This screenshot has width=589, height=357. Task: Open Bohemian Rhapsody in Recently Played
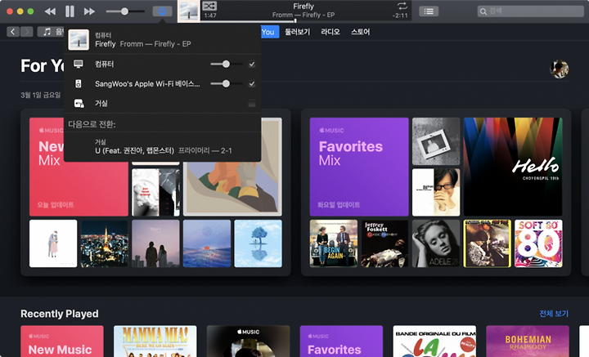pyautogui.click(x=528, y=341)
